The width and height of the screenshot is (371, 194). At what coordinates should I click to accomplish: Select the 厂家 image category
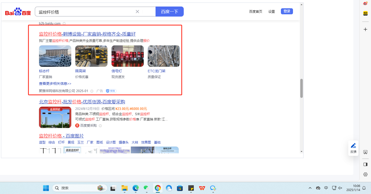(90, 142)
